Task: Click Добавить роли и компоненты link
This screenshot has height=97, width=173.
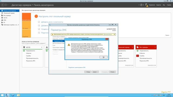Action: click(52, 22)
